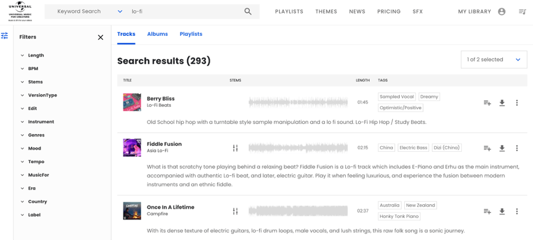This screenshot has width=533, height=240.
Task: Play Once In A Lifetime cover thumbnail
Action: coord(132,211)
